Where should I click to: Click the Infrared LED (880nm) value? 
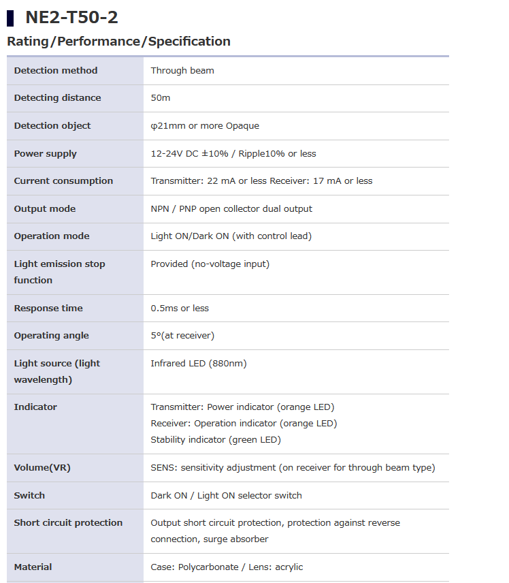pyautogui.click(x=199, y=364)
